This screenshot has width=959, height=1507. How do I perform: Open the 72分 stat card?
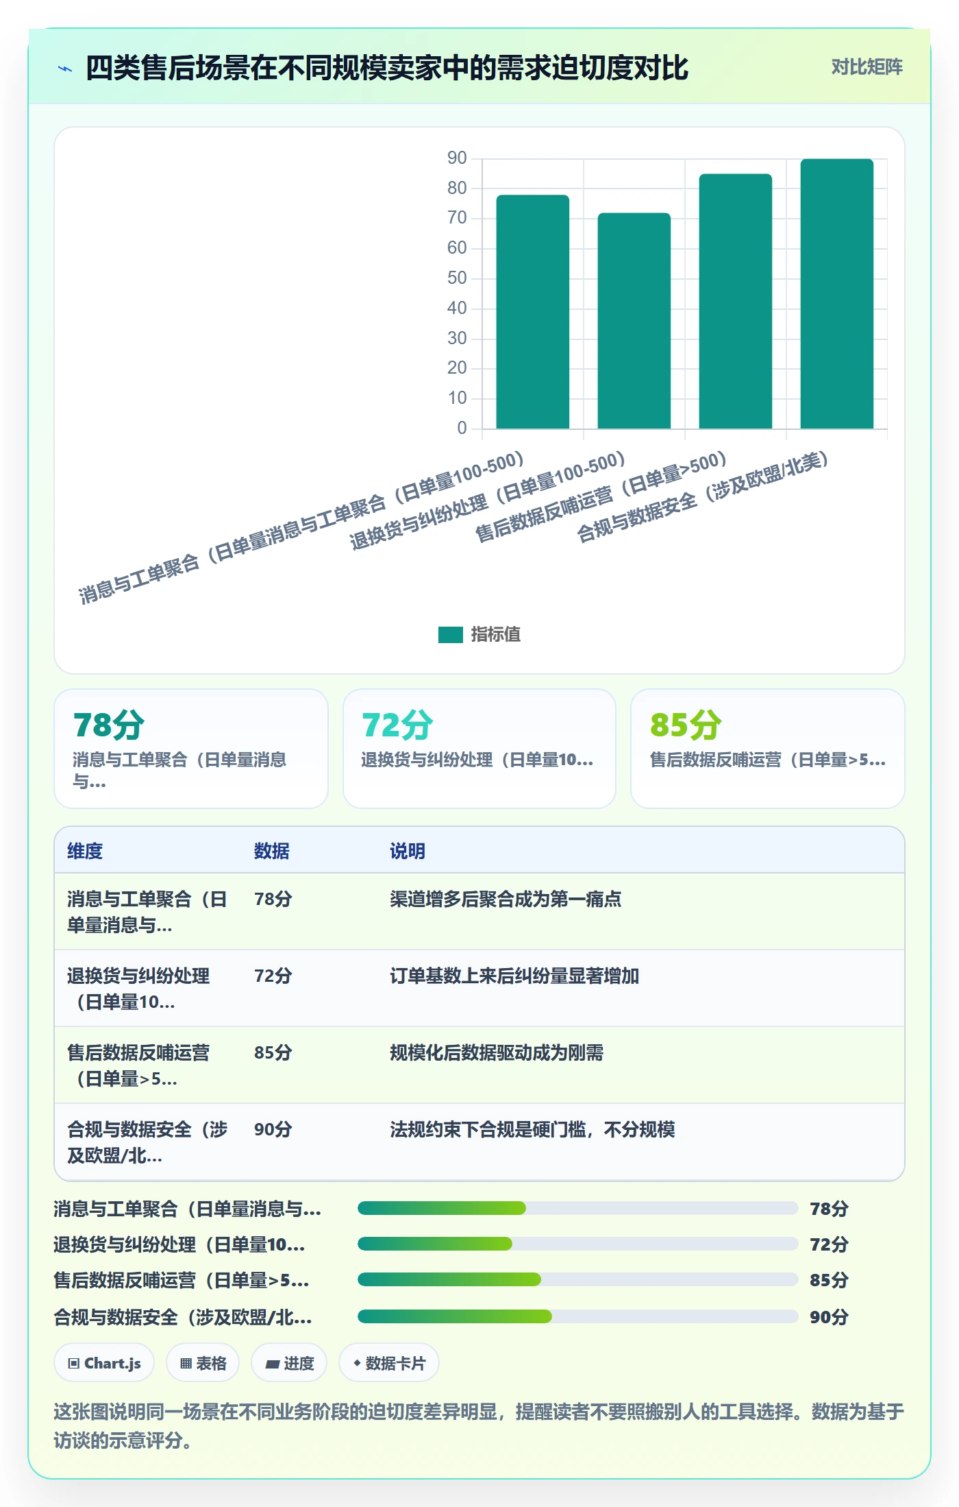click(480, 749)
